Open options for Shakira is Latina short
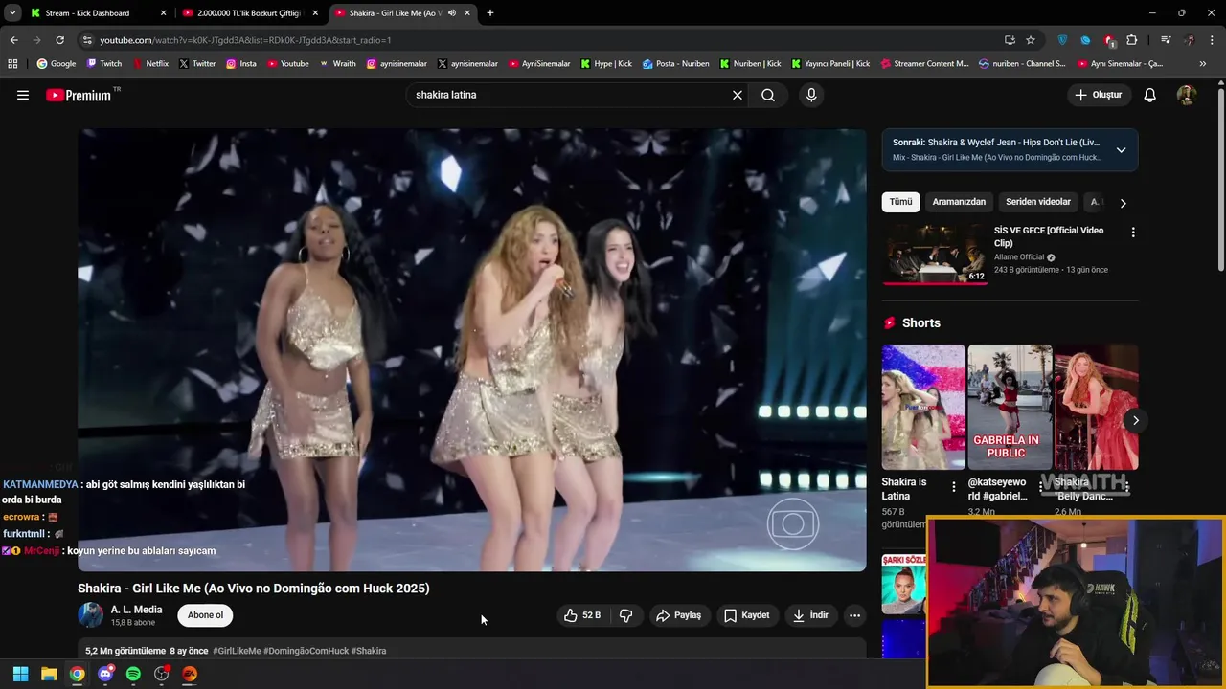 [953, 486]
